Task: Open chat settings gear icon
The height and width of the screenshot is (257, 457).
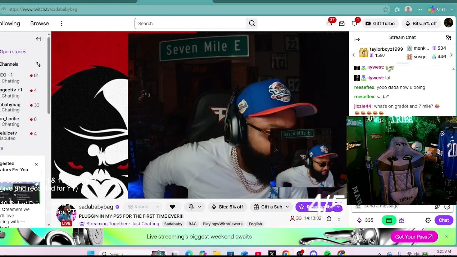Action: tap(428, 220)
